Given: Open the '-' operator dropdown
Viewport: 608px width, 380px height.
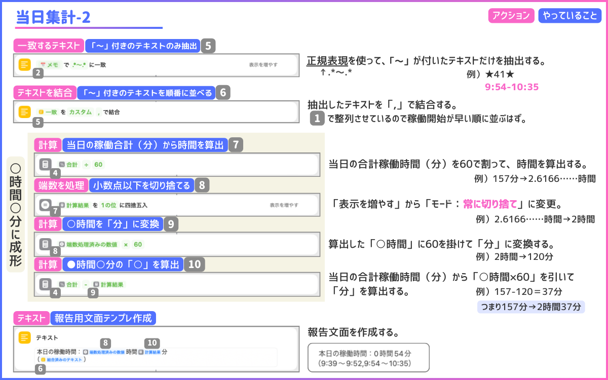Looking at the screenshot, I should point(86,284).
